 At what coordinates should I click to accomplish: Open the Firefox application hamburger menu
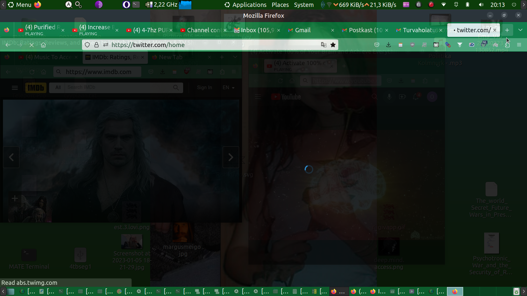(x=519, y=45)
